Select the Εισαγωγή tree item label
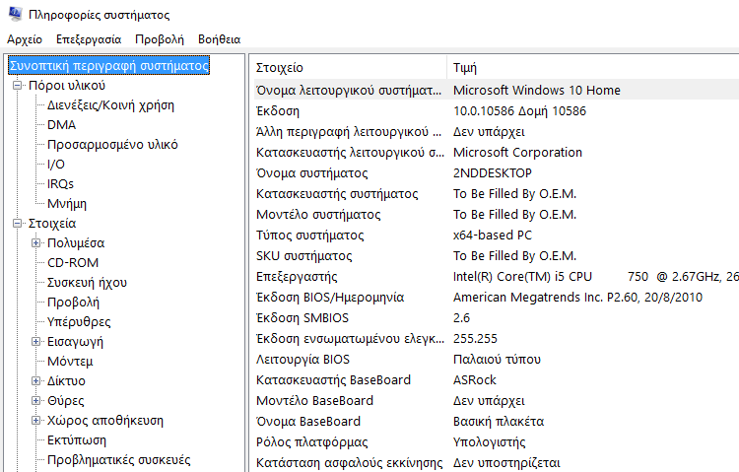Viewport: 739px width, 472px height. pos(75,341)
